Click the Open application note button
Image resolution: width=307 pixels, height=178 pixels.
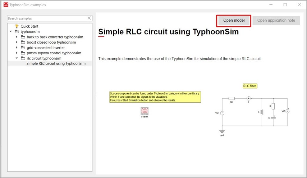(276, 20)
